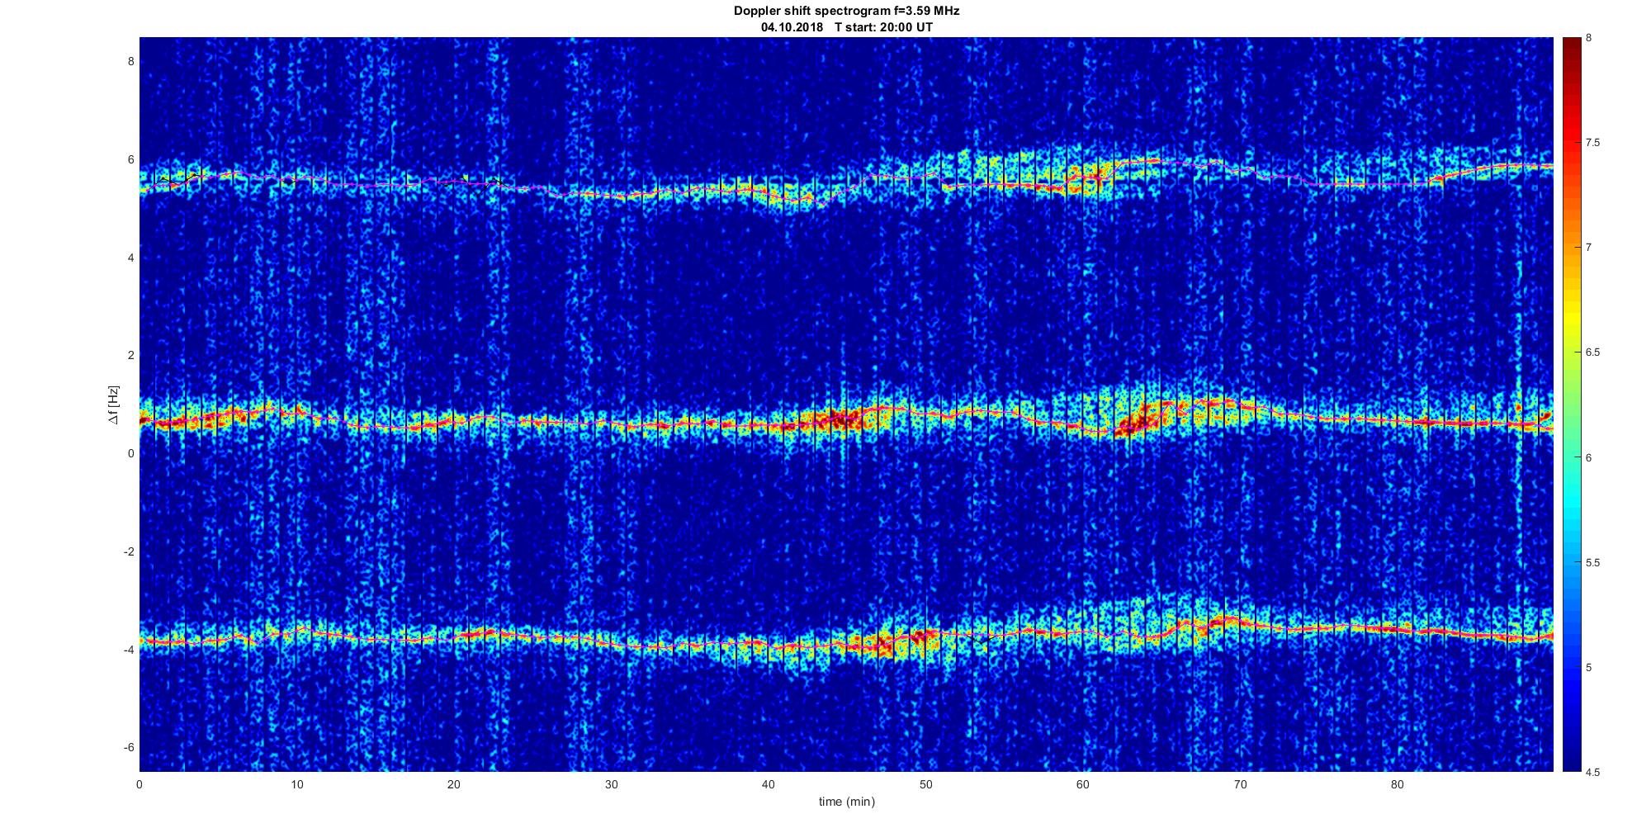Click the y-axis tick label '-6'
This screenshot has width=1651, height=828.
click(129, 747)
